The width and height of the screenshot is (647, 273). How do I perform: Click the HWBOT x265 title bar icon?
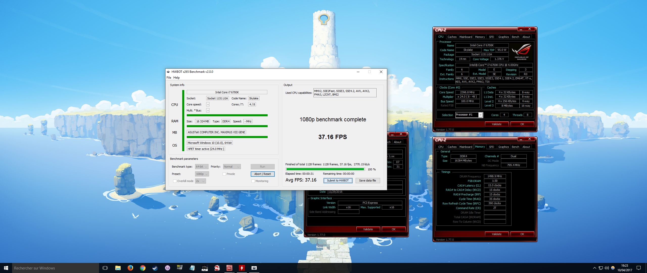tap(168, 72)
